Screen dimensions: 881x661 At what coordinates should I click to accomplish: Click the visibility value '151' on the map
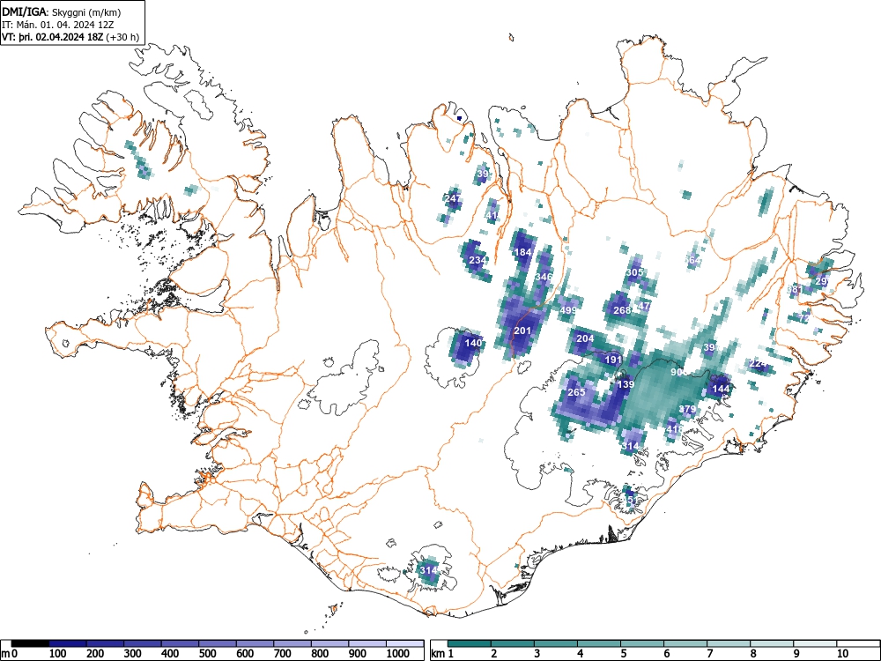630,500
